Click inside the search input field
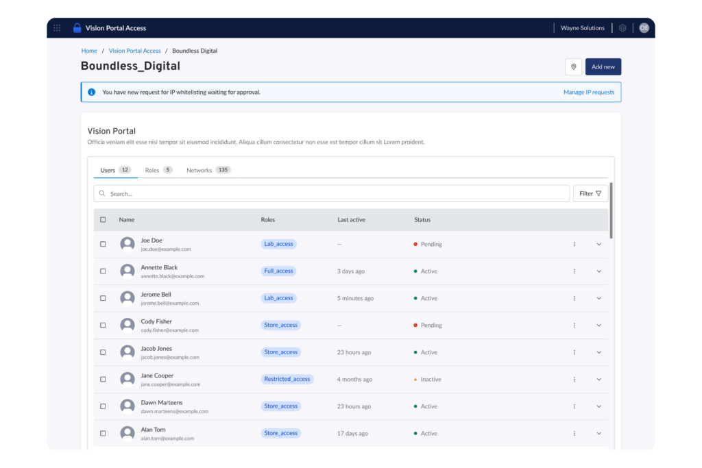The width and height of the screenshot is (702, 468). pyautogui.click(x=274, y=193)
